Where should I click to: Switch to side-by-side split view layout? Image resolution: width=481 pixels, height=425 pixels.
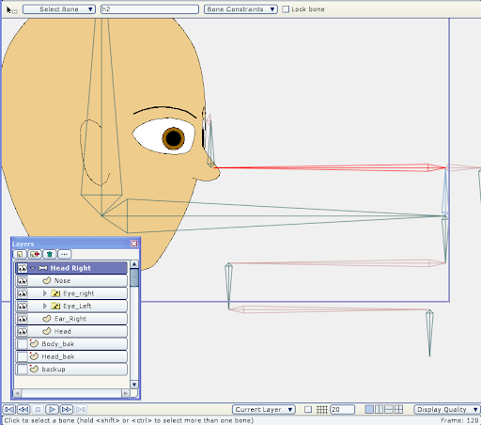click(380, 409)
